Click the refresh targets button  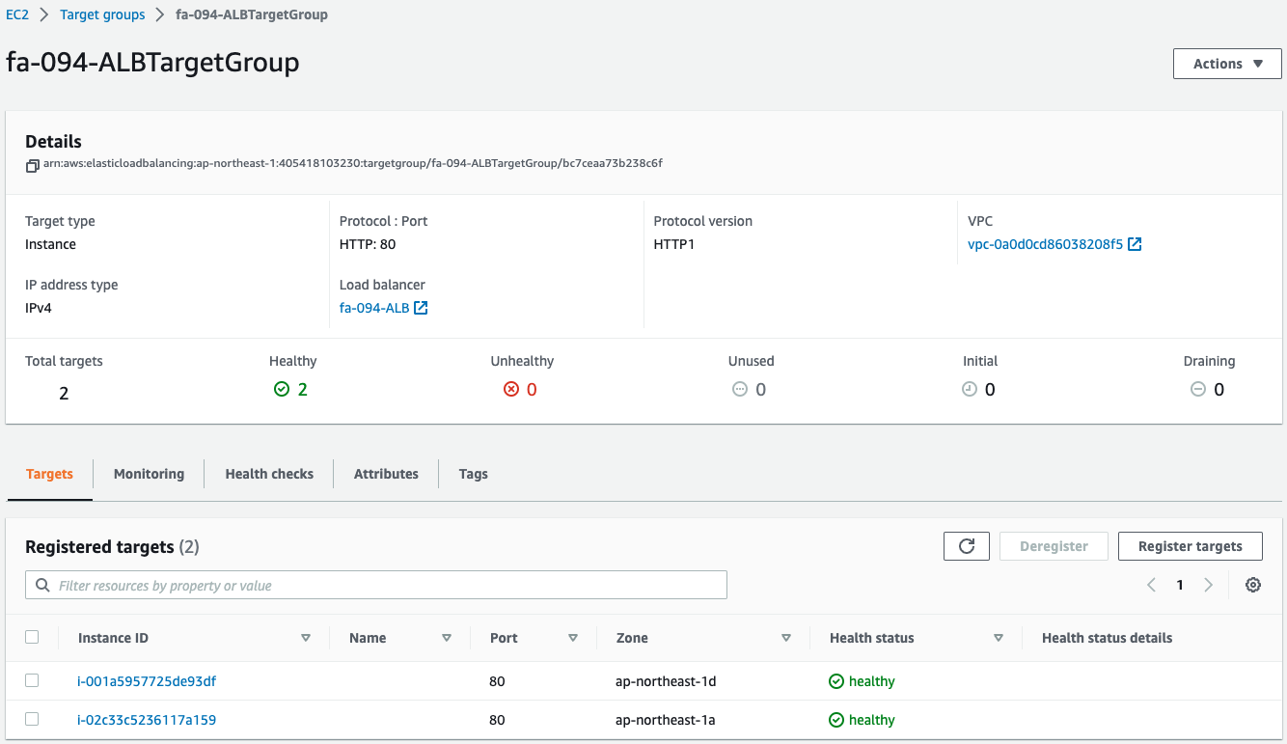966,546
